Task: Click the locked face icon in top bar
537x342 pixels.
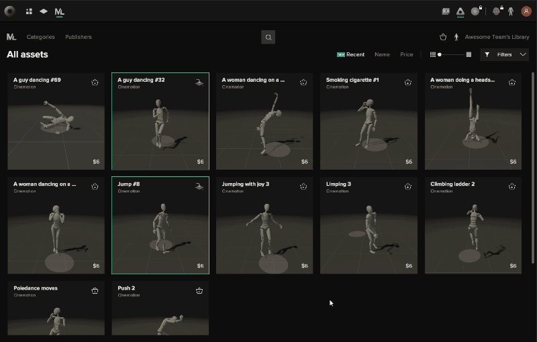Action: pos(497,11)
